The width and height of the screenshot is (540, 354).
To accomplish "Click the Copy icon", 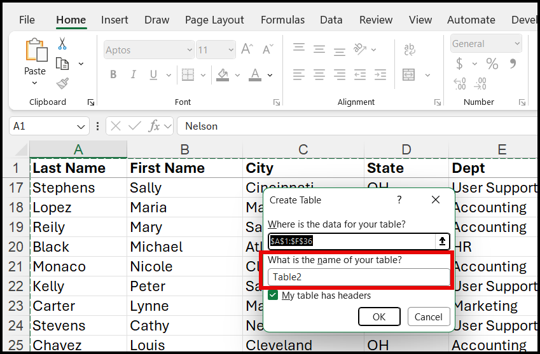I will [x=62, y=64].
